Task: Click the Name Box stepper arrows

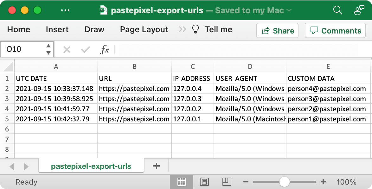Action: (48, 49)
